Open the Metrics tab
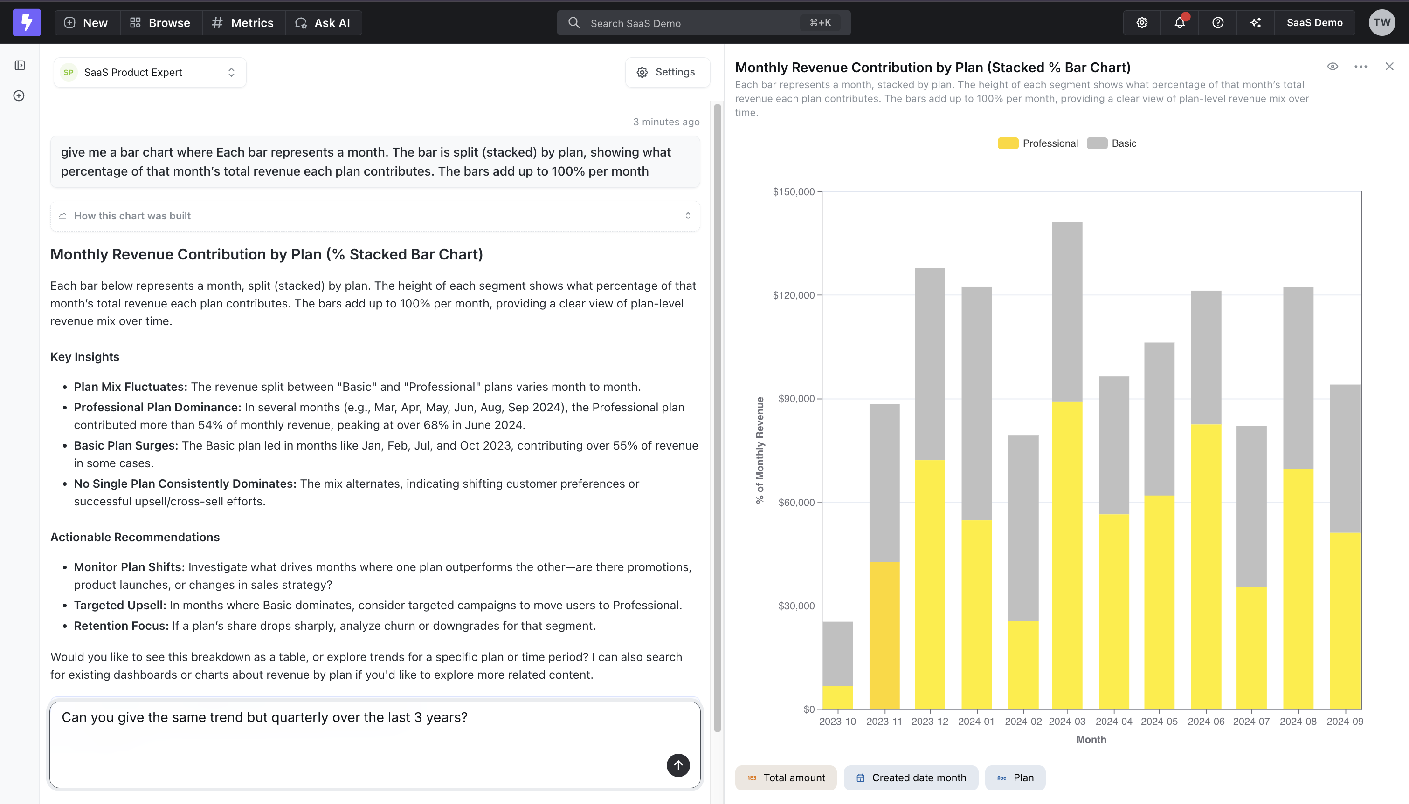1409x804 pixels. point(243,23)
